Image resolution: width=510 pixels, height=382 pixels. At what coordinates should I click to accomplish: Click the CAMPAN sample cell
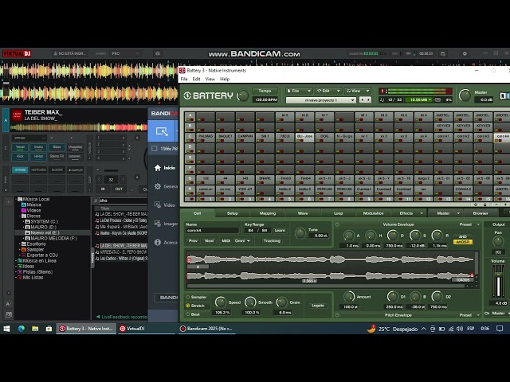coord(245,138)
